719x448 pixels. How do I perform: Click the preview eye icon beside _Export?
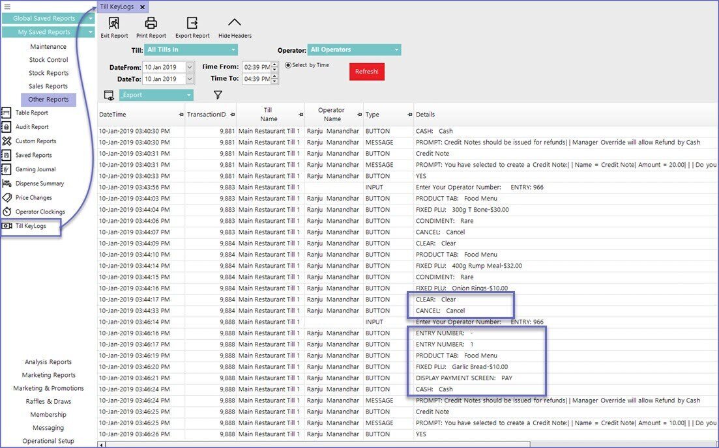(x=109, y=96)
